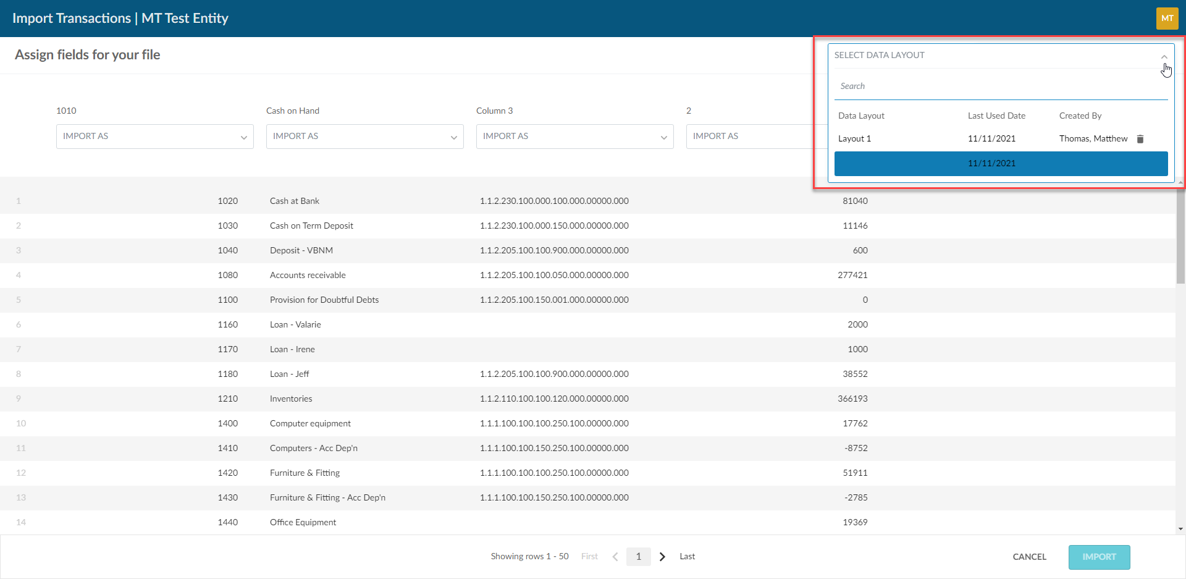This screenshot has height=579, width=1186.
Task: Click amount 19369 in row 14
Action: tap(855, 523)
